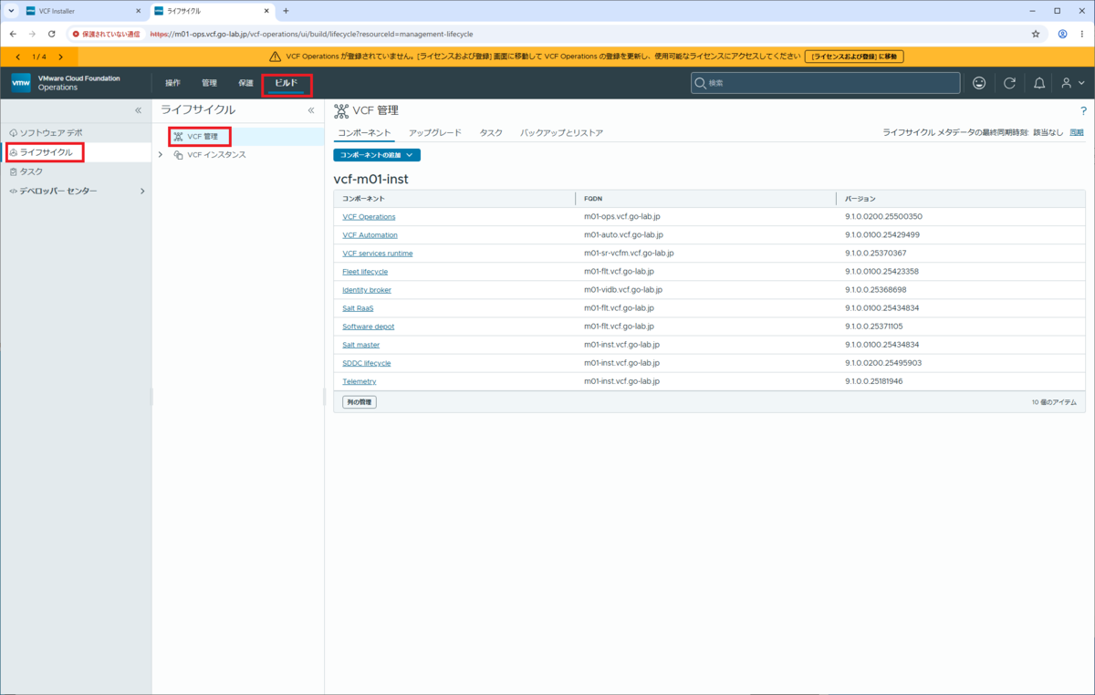Open Identity broker component link

tap(367, 290)
